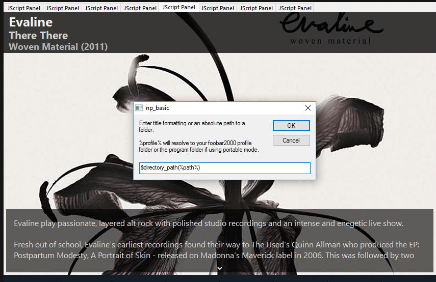Expand the biography with the down chevron

(220, 268)
